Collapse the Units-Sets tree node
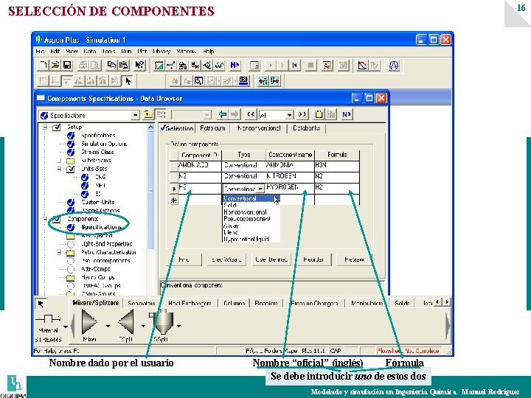Screen dimensions: 531x398 (x=59, y=169)
